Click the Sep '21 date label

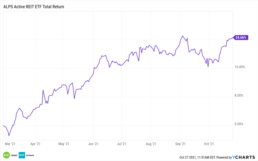click(x=181, y=144)
